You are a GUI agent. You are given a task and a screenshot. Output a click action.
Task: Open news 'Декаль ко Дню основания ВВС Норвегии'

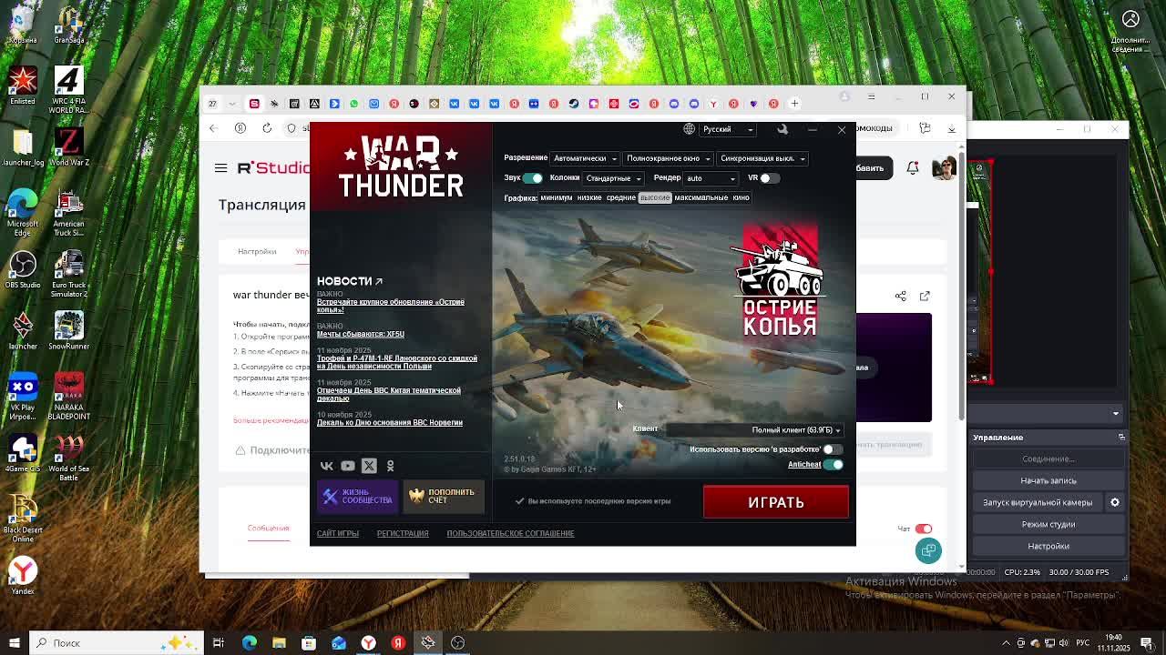pos(390,422)
